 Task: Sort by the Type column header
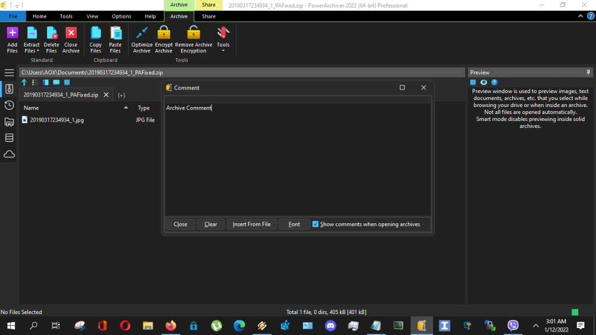pos(144,108)
